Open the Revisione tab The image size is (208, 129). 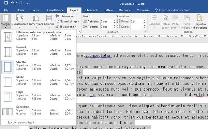tap(125, 10)
